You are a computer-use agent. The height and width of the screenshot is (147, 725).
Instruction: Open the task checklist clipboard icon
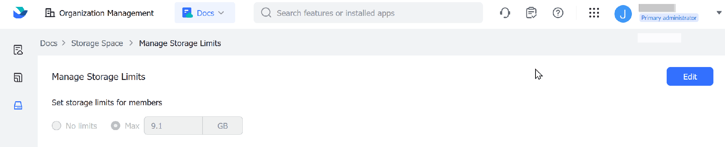(531, 13)
